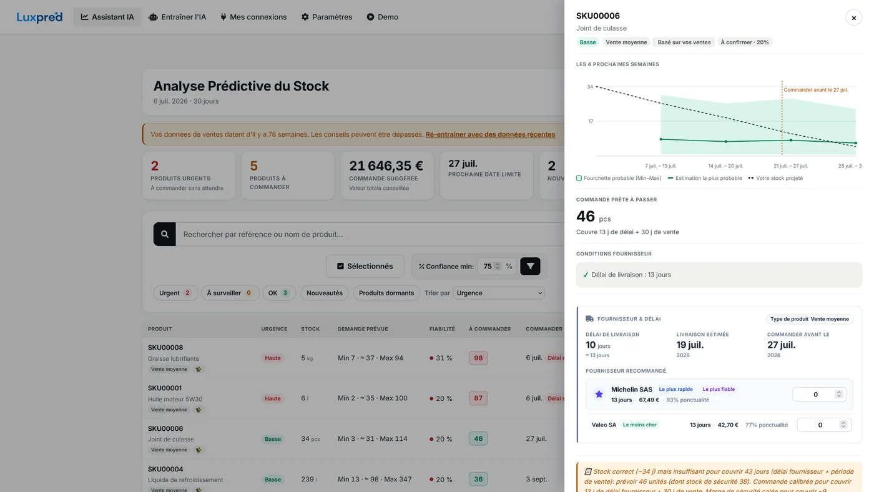874x492 pixels.
Task: Click the Fourchette probable legend entry
Action: 619,178
